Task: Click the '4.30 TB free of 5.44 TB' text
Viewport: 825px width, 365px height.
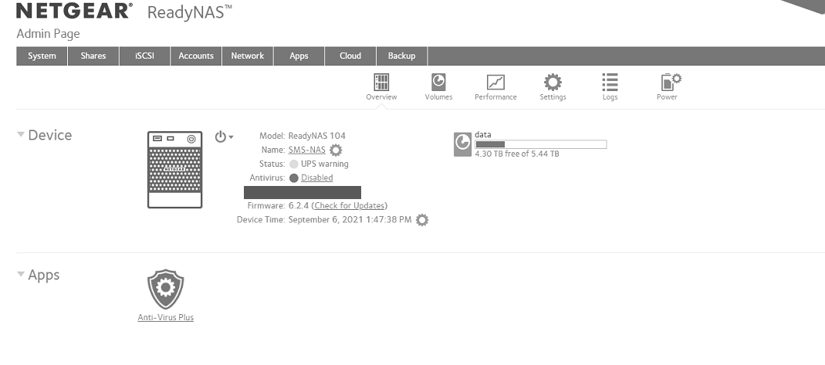Action: pyautogui.click(x=516, y=154)
